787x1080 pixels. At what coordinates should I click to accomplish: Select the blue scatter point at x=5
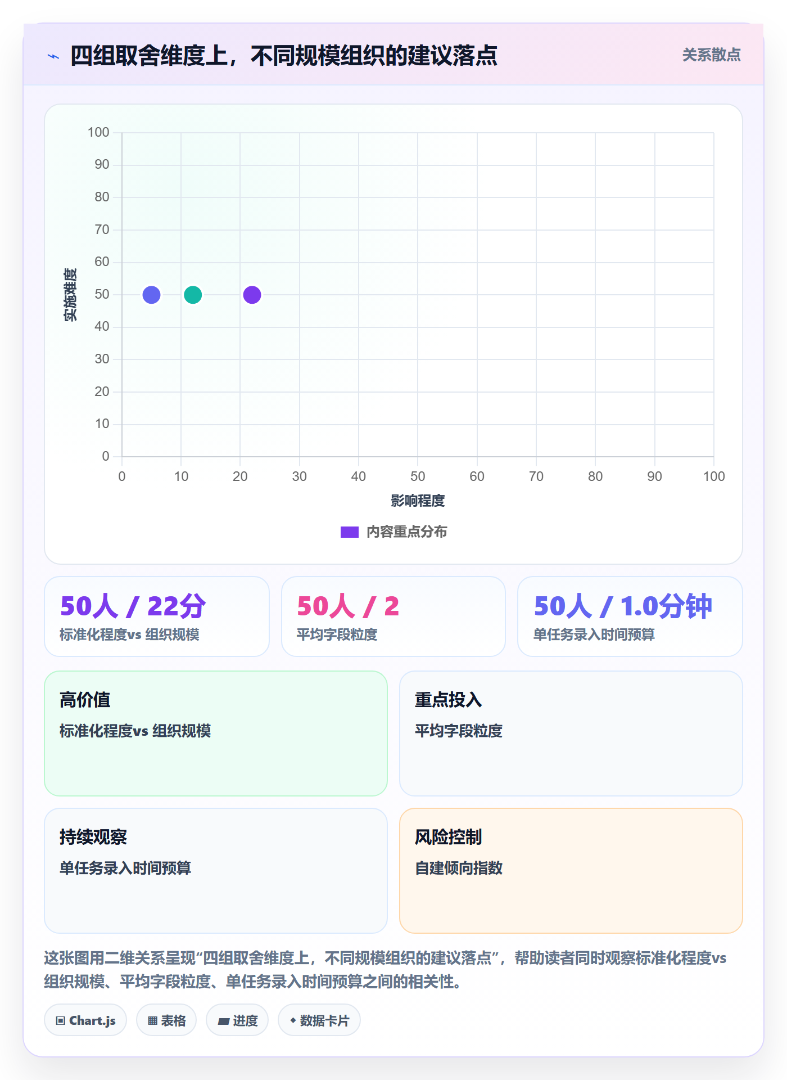151,295
